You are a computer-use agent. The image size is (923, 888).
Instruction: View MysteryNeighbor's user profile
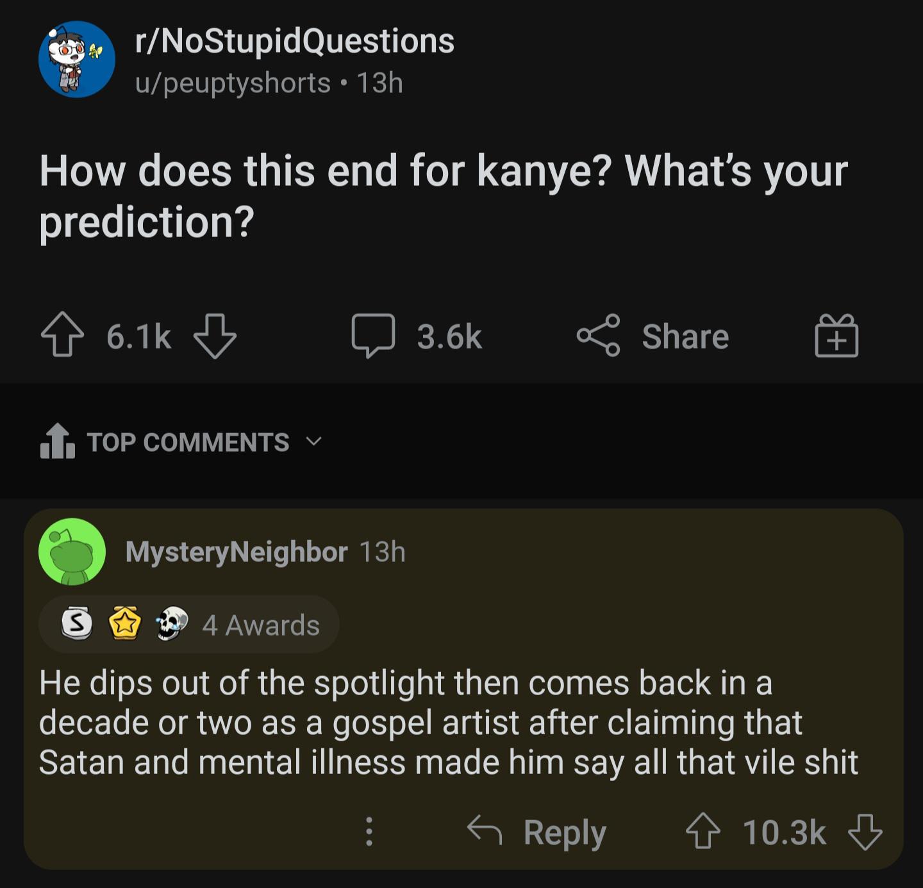coord(237,552)
